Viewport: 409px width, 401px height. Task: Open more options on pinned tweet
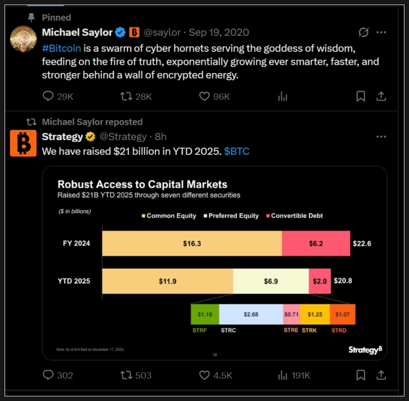[x=382, y=32]
